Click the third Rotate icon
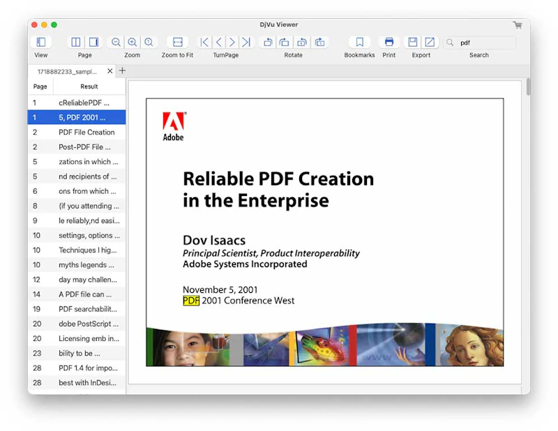 (302, 43)
